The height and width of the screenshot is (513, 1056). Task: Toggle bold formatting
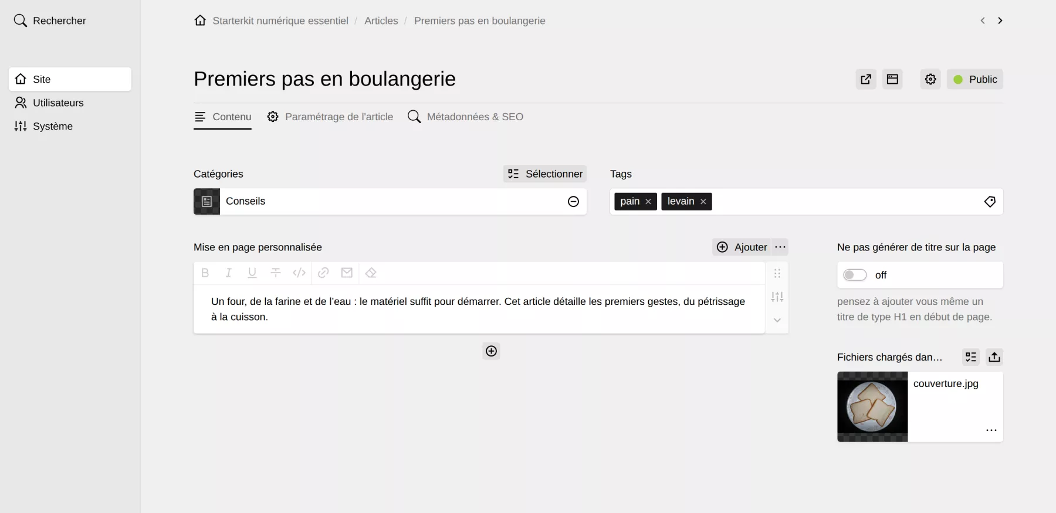click(x=205, y=273)
